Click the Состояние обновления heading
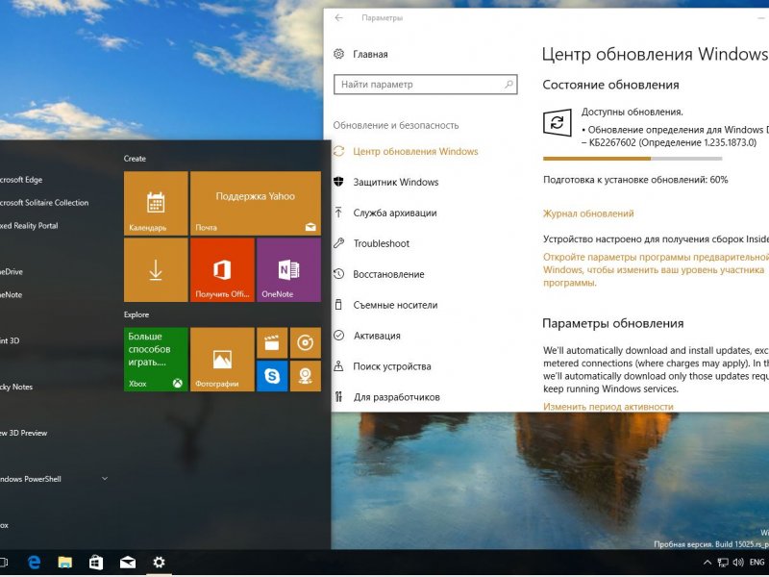769x577 pixels. pos(610,85)
